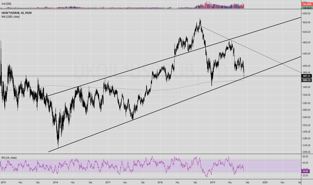Image resolution: width=313 pixels, height=185 pixels.
Task: Click the 2055.00 price axis label
Action: click(306, 152)
